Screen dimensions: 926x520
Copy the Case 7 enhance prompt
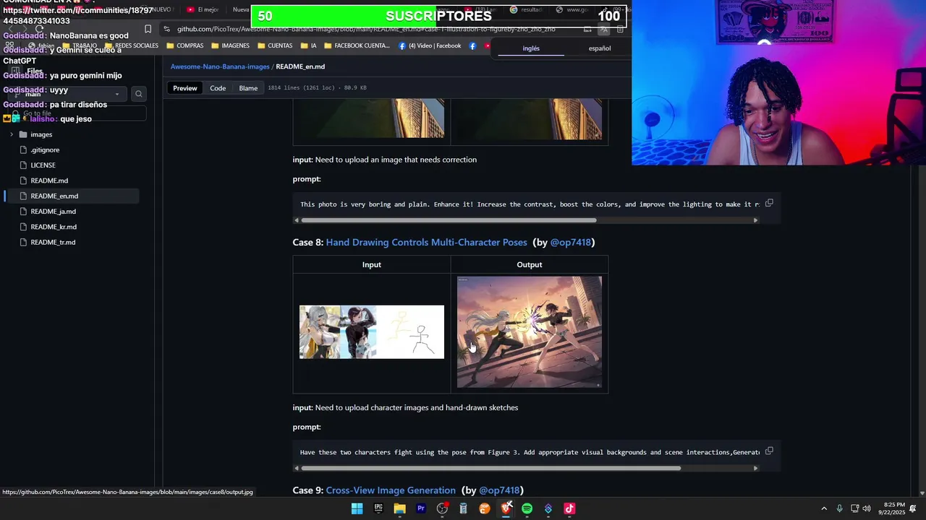click(x=769, y=204)
